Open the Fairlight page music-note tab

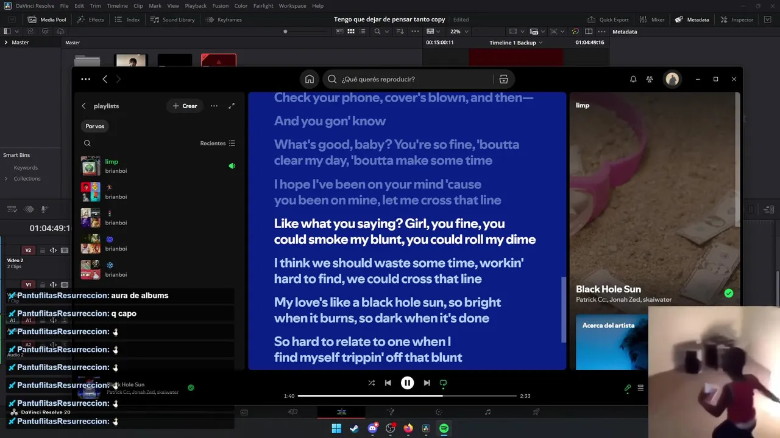point(487,412)
